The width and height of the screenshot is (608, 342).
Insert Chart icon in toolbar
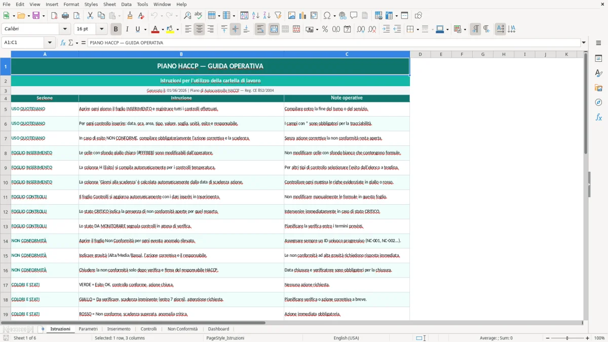303,16
